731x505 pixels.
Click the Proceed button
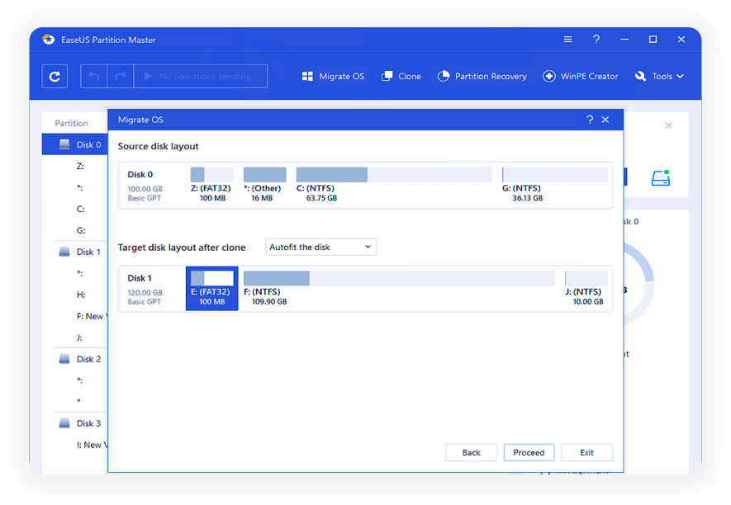[x=529, y=452]
